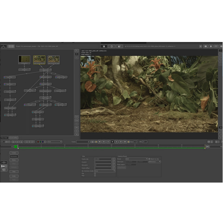This screenshot has width=223, height=223.
Task: Click the M button right of viewer
Action: point(220,127)
